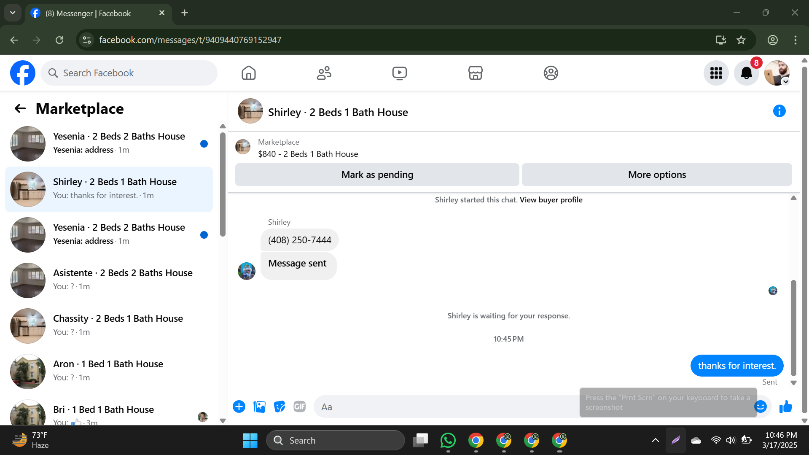
Task: Click the Search Facebook field
Action: coord(129,73)
